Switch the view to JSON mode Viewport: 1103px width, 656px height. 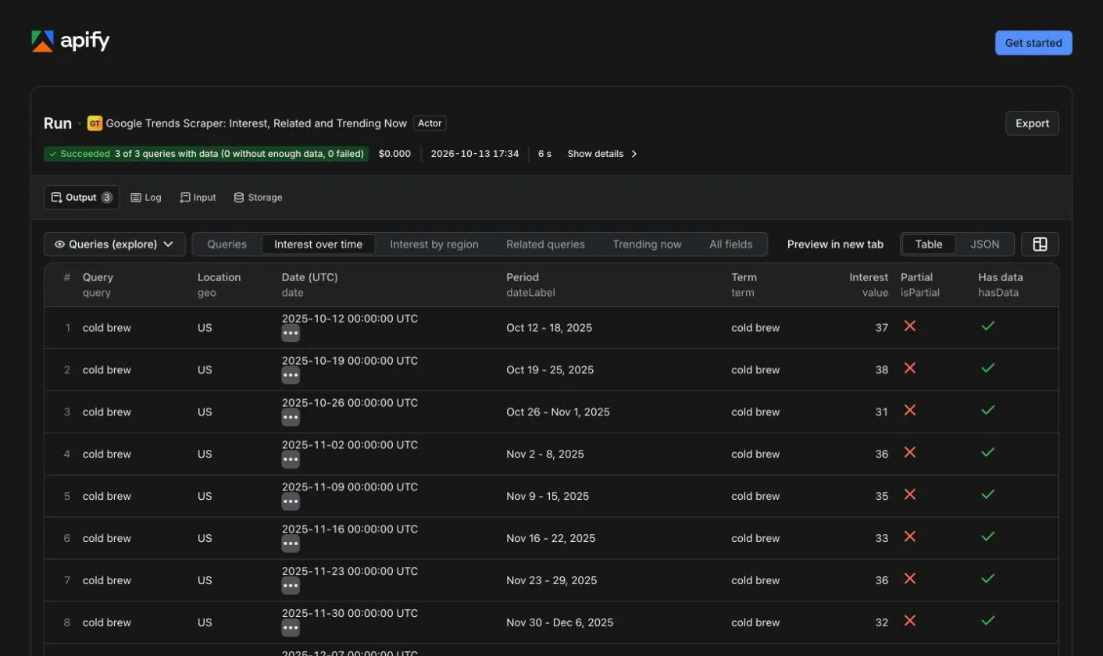coord(984,244)
